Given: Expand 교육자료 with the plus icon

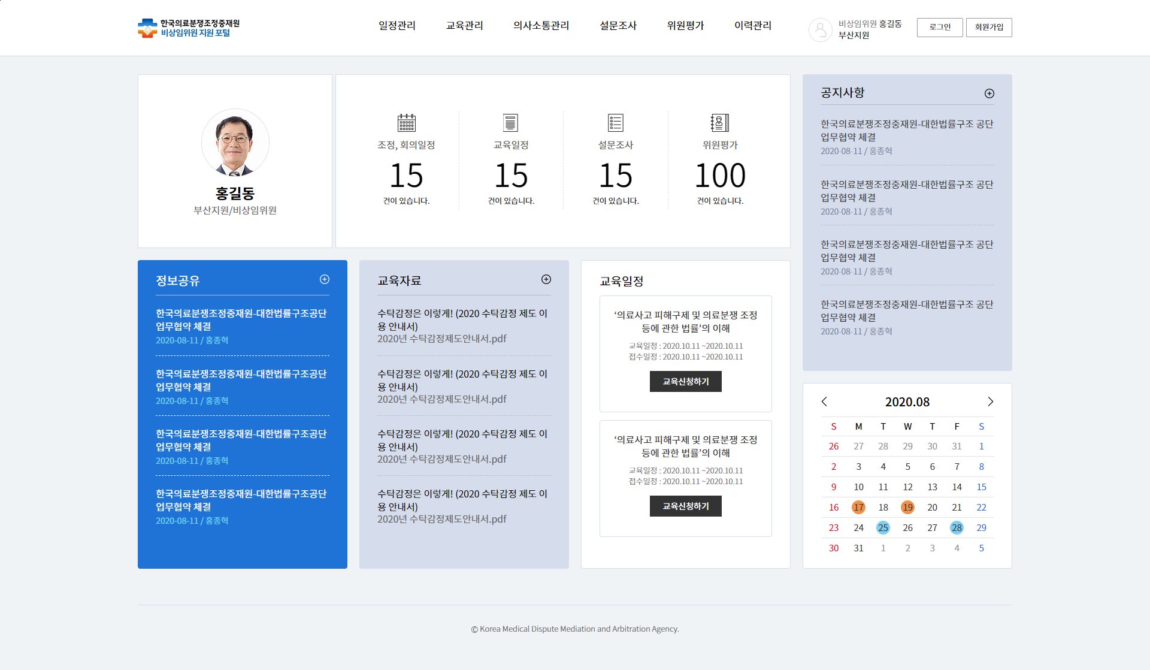Looking at the screenshot, I should click(x=546, y=279).
